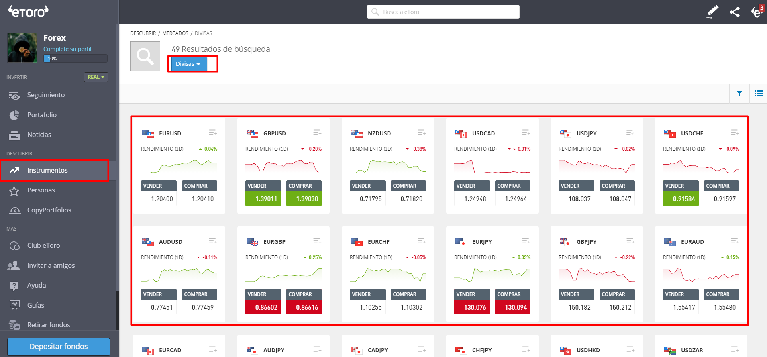Image resolution: width=767 pixels, height=357 pixels.
Task: Click DESCUBRIR breadcrumb link
Action: pos(143,33)
